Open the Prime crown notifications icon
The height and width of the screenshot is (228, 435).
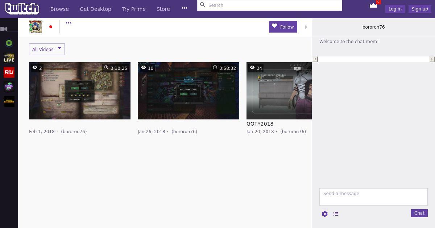point(373,5)
